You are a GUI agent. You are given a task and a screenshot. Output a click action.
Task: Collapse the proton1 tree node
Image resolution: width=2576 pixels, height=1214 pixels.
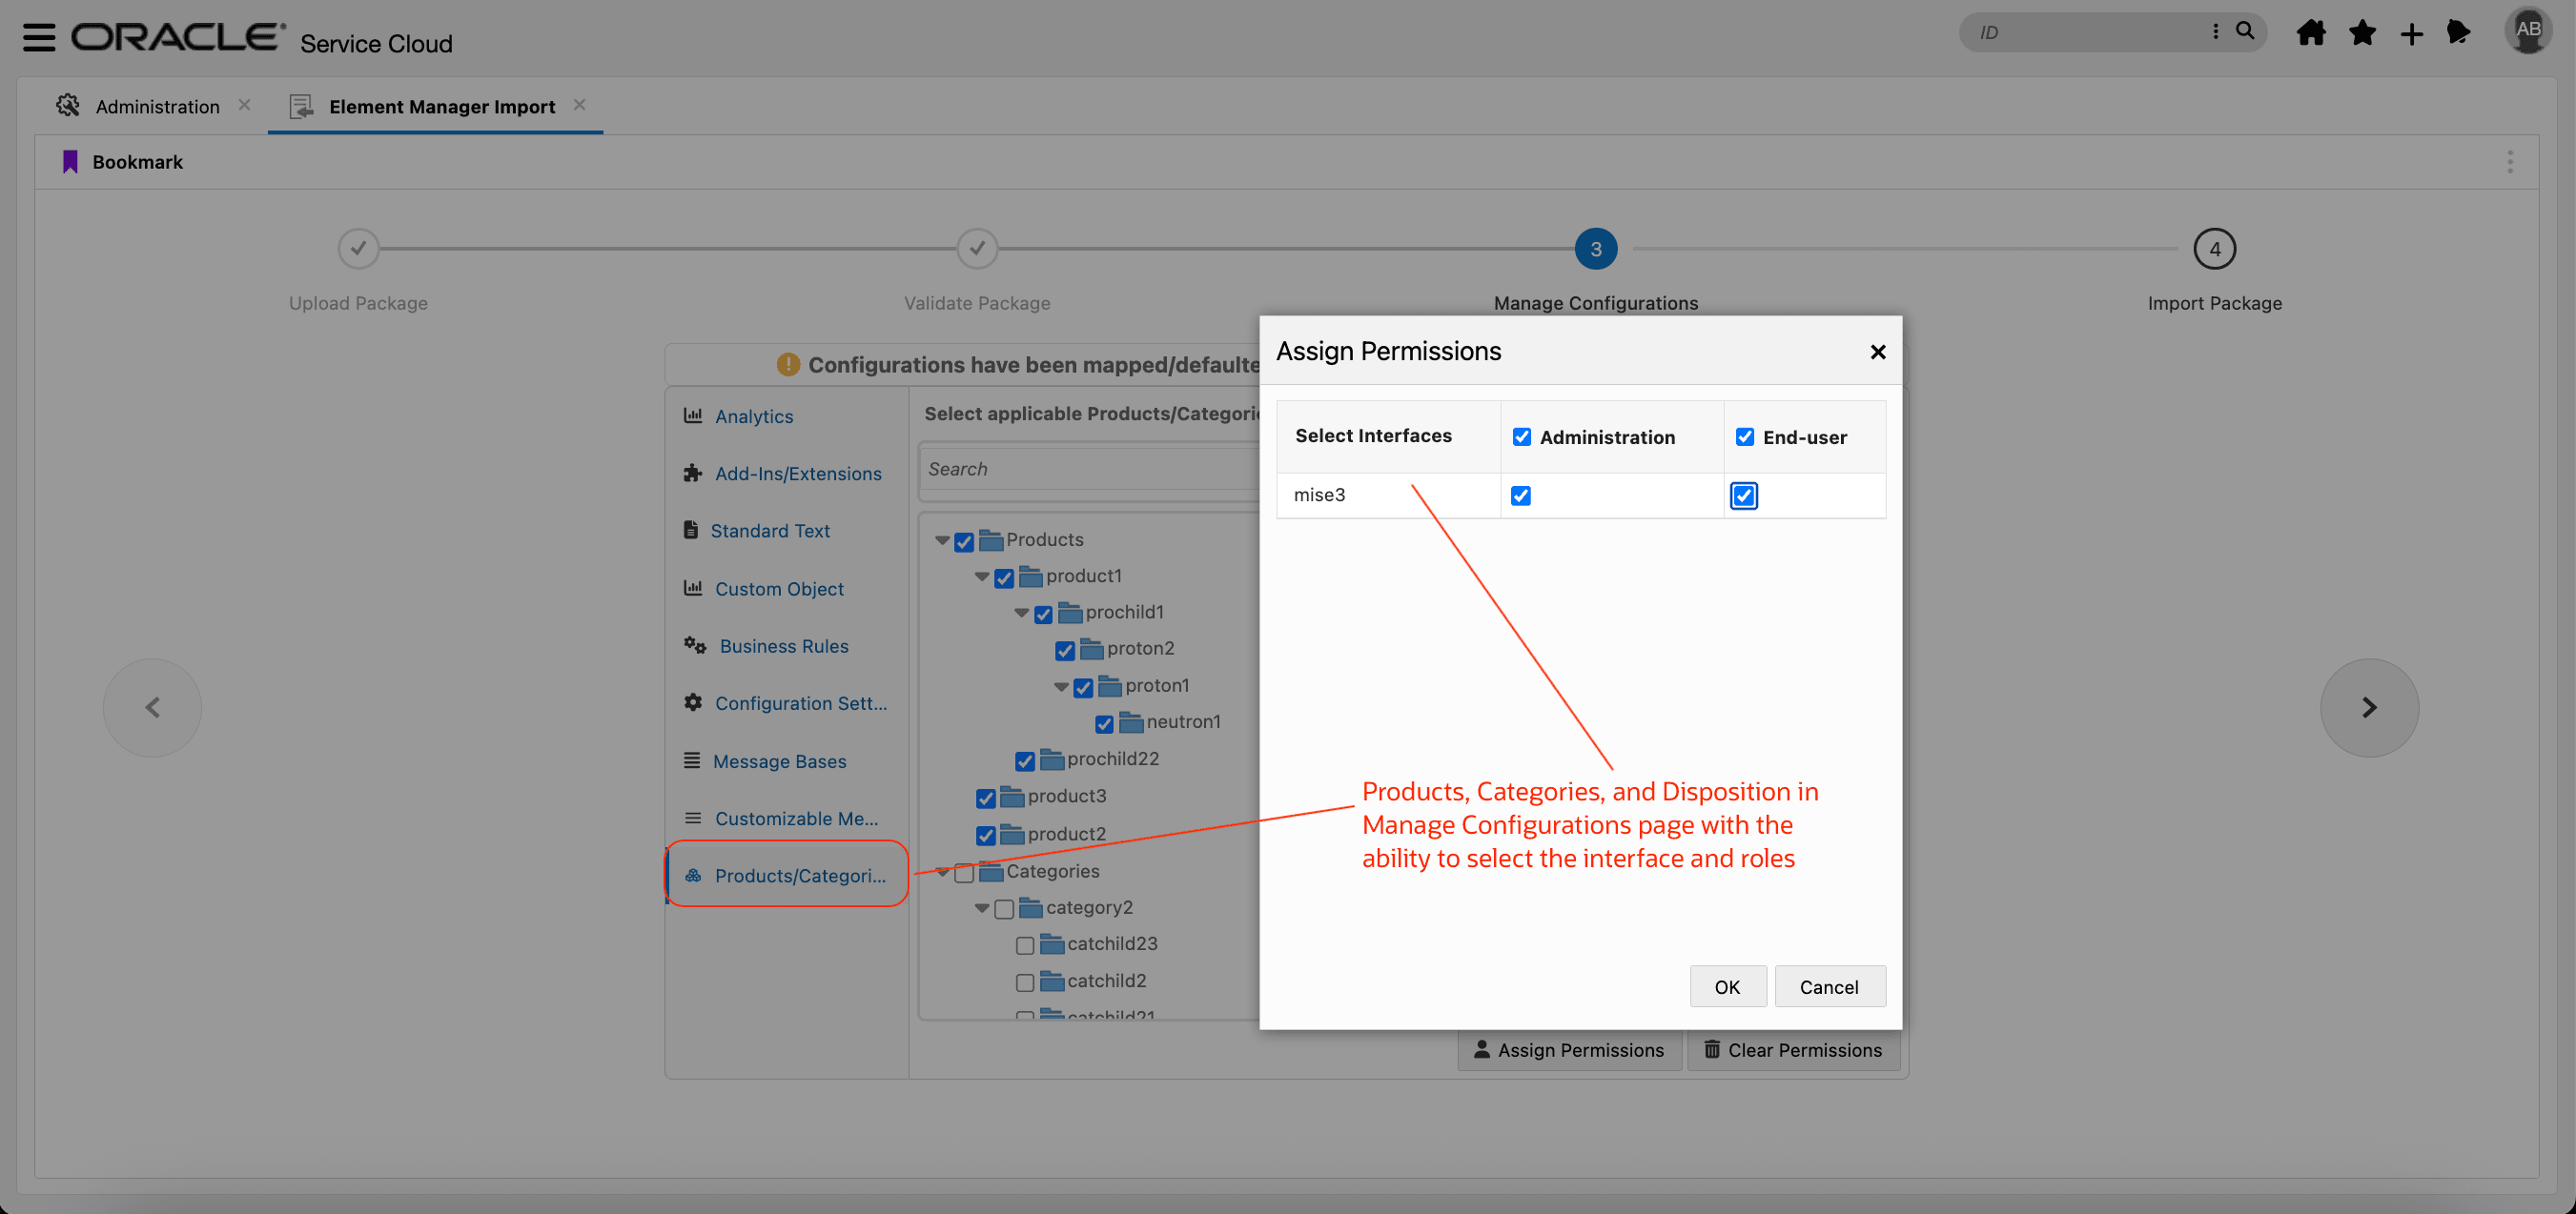click(1061, 685)
